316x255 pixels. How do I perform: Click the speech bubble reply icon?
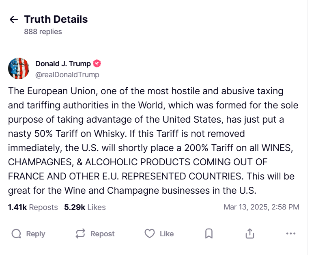click(16, 233)
